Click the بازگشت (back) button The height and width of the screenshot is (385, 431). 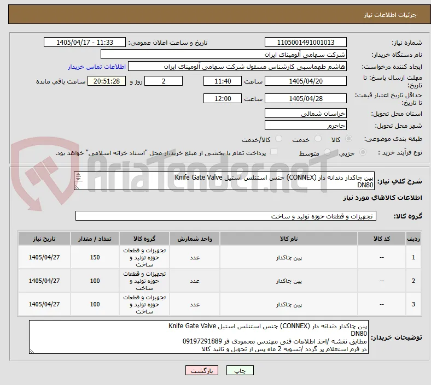click(x=202, y=370)
